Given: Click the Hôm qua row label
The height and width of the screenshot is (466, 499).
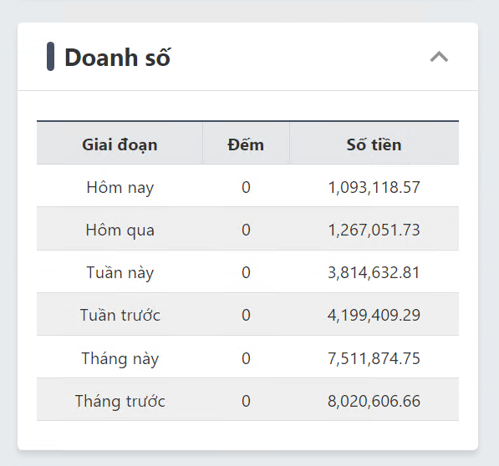Looking at the screenshot, I should click(120, 230).
